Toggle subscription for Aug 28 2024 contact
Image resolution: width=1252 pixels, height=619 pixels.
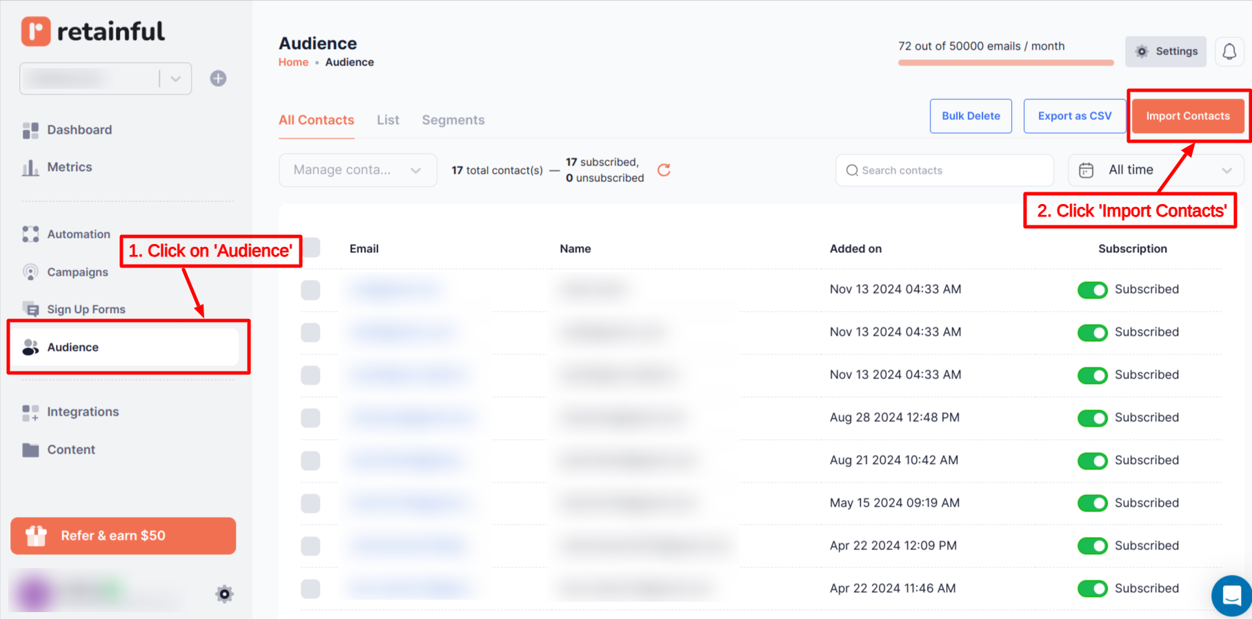pyautogui.click(x=1092, y=418)
